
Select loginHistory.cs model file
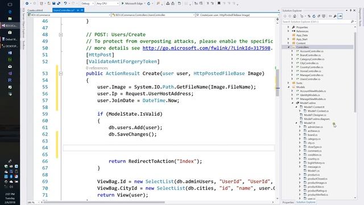316,163
